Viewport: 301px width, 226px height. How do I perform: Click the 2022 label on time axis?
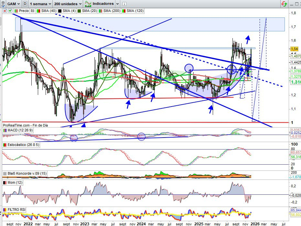28,224
